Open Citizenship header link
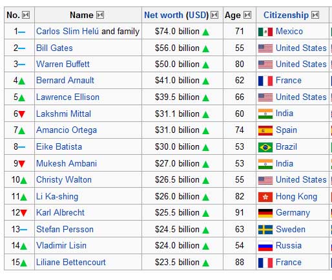 (286, 15)
